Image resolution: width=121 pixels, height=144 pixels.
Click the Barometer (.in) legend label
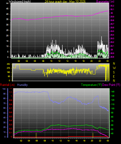tap(105, 1)
